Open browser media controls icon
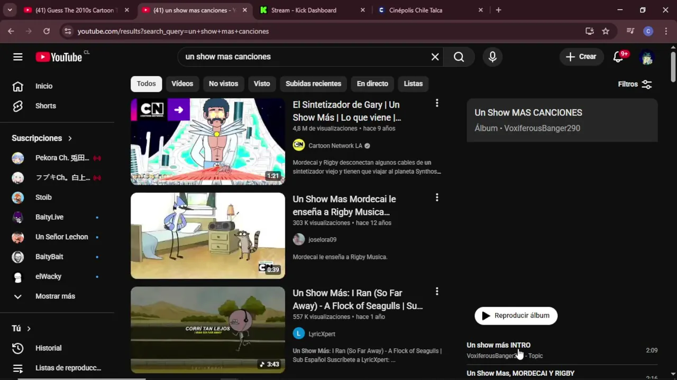The height and width of the screenshot is (380, 677). (630, 31)
